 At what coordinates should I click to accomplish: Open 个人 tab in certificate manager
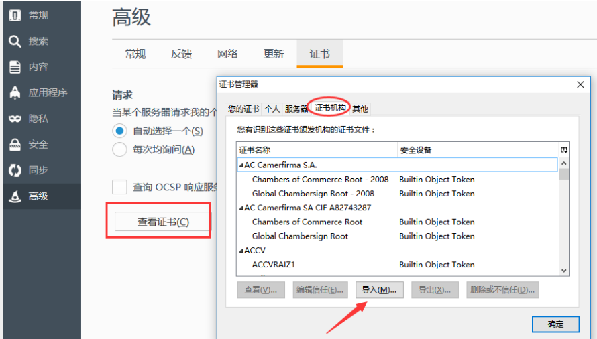click(x=272, y=109)
